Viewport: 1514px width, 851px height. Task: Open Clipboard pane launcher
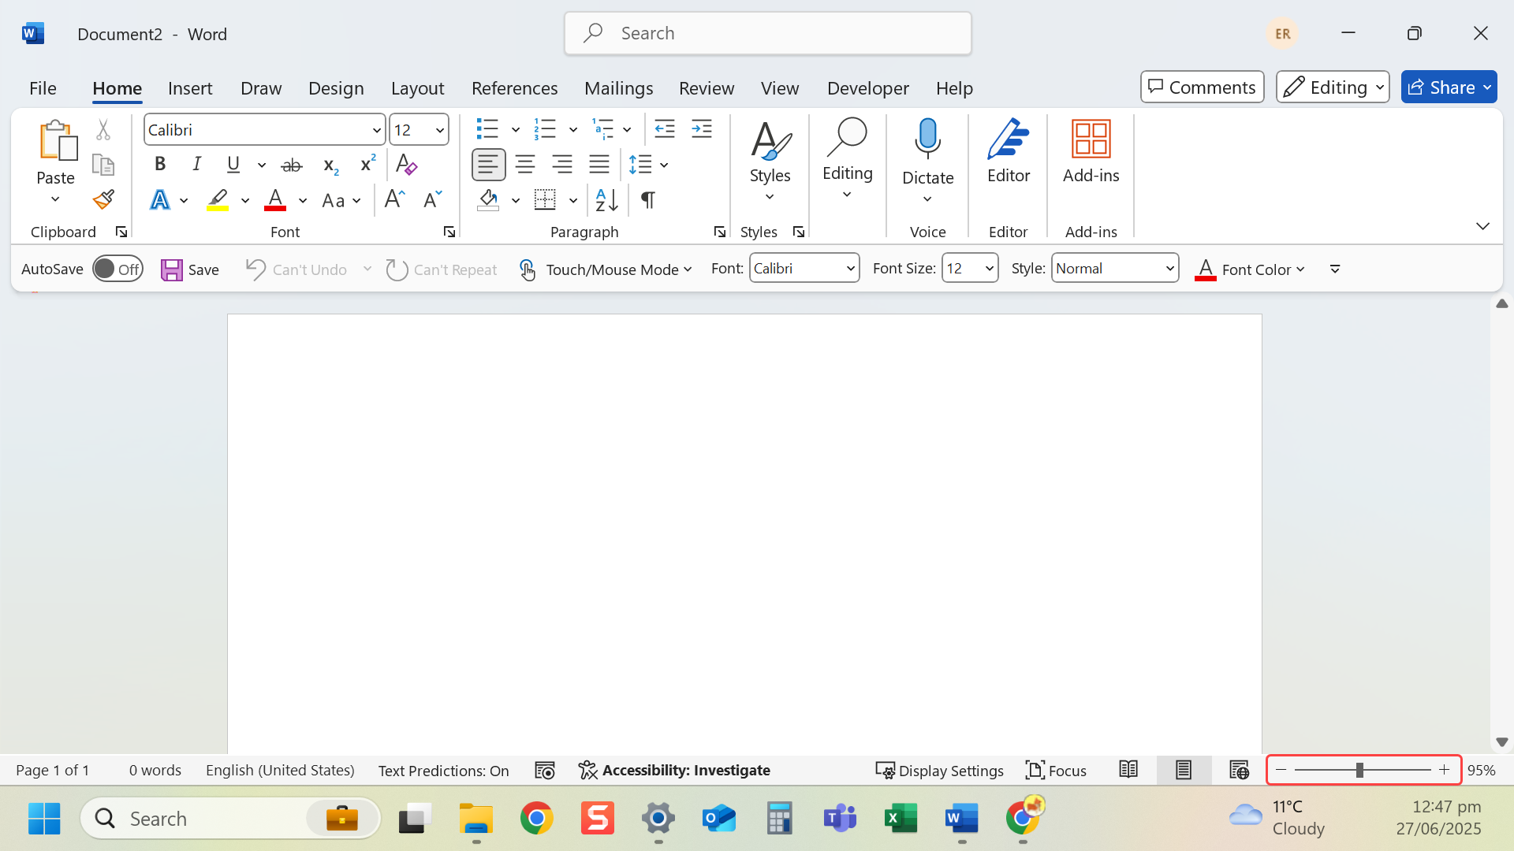tap(121, 232)
